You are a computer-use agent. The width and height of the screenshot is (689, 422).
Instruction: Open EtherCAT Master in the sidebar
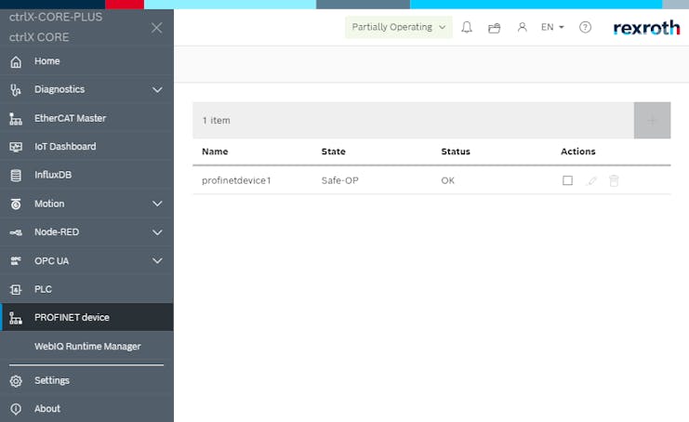[70, 118]
